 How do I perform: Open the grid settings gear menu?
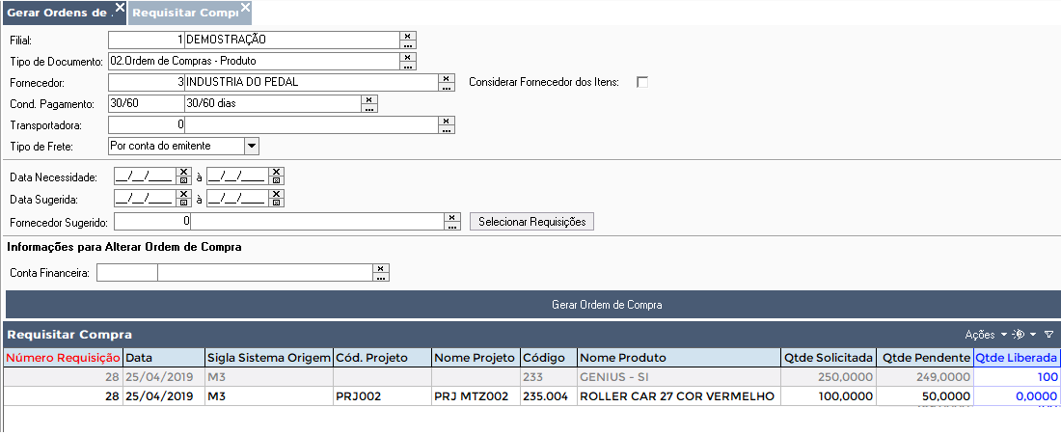[1020, 334]
